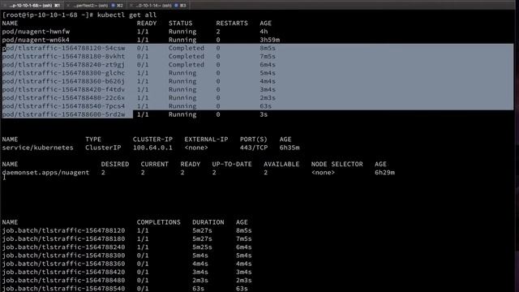Click pod/tlstraffic-1564788180-8vkht row name

click(x=63, y=56)
